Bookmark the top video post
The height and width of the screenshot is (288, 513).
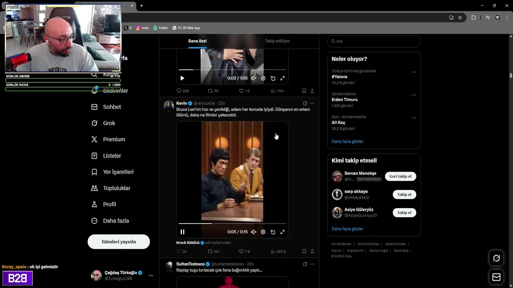click(x=304, y=91)
